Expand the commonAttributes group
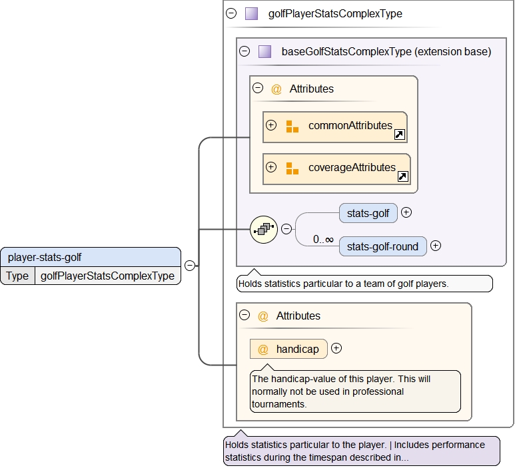Viewport: 515px width, 468px height. [271, 125]
